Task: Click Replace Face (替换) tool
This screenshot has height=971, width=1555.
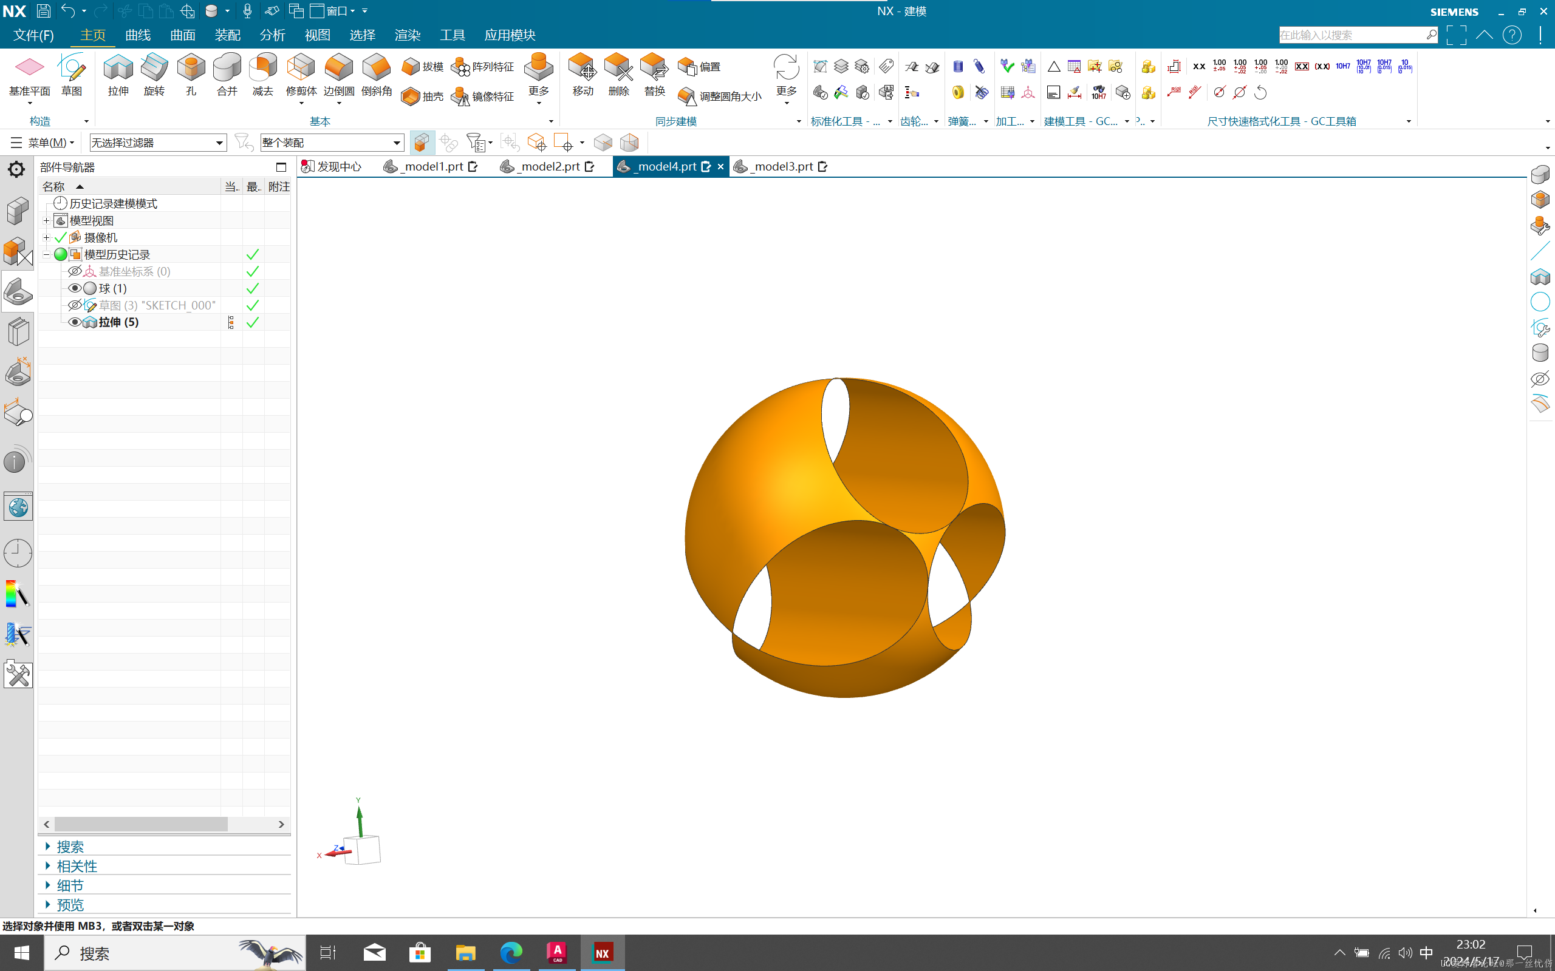Action: [654, 75]
